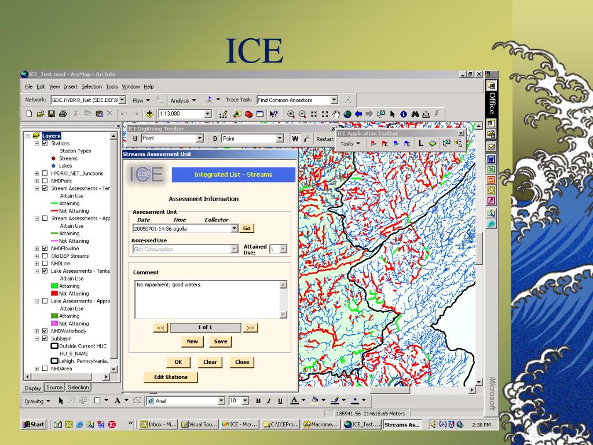593x445 pixels.
Task: Click the Print icon in ArcMap toolbar
Action: click(63, 114)
